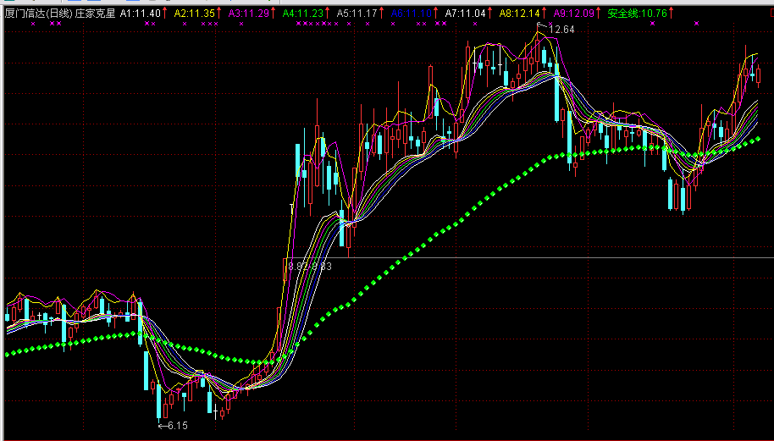The height and width of the screenshot is (441, 774).
Task: Click the red arrow after A8:12.14
Action: pos(545,14)
